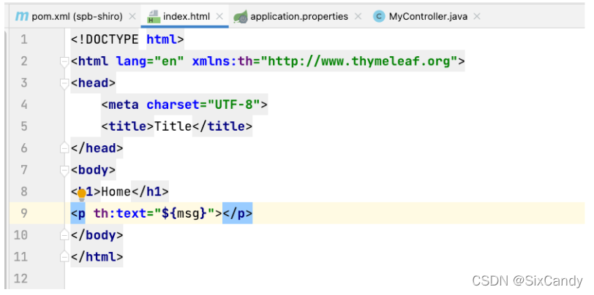Click line number 1 in the gutter

[24, 39]
